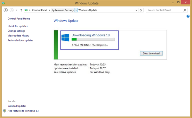This screenshot has width=192, height=118.
Task: Select System and Security breadcrumb
Action: 63,10
